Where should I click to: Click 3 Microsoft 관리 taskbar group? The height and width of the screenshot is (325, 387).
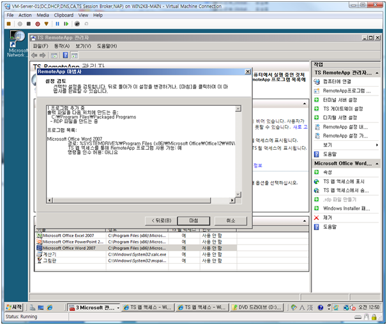(94, 308)
